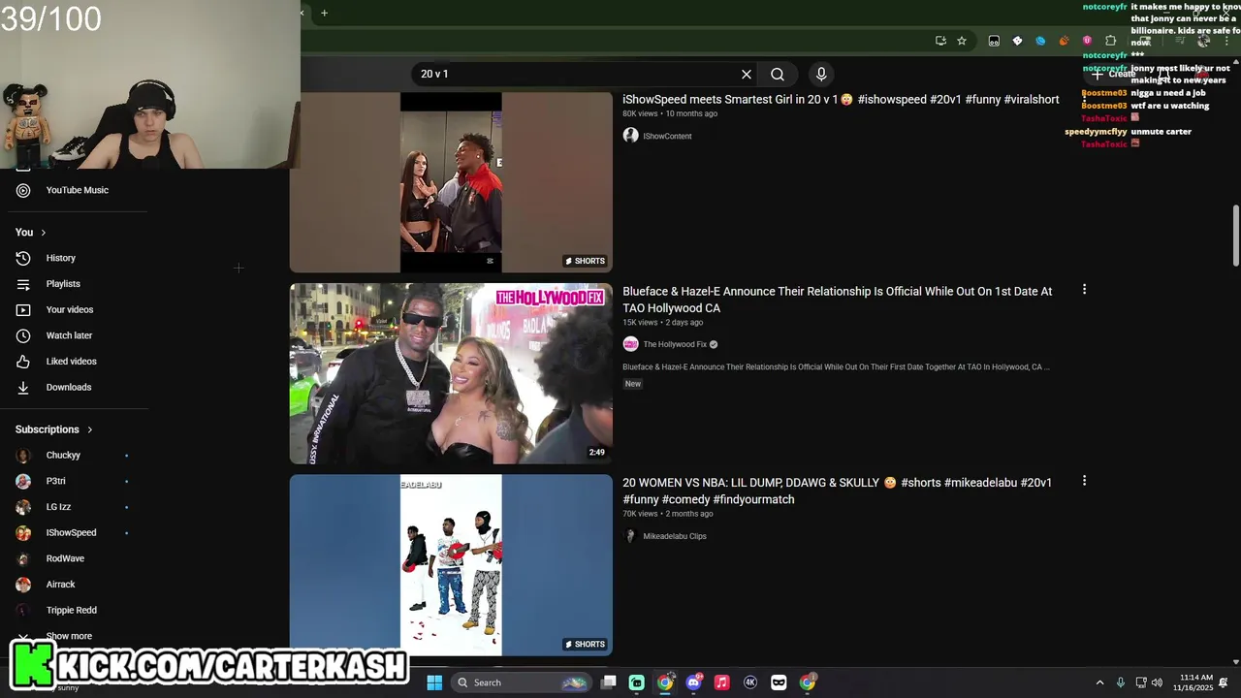The height and width of the screenshot is (698, 1241).
Task: Open the purple shield extension
Action: pos(1087,41)
